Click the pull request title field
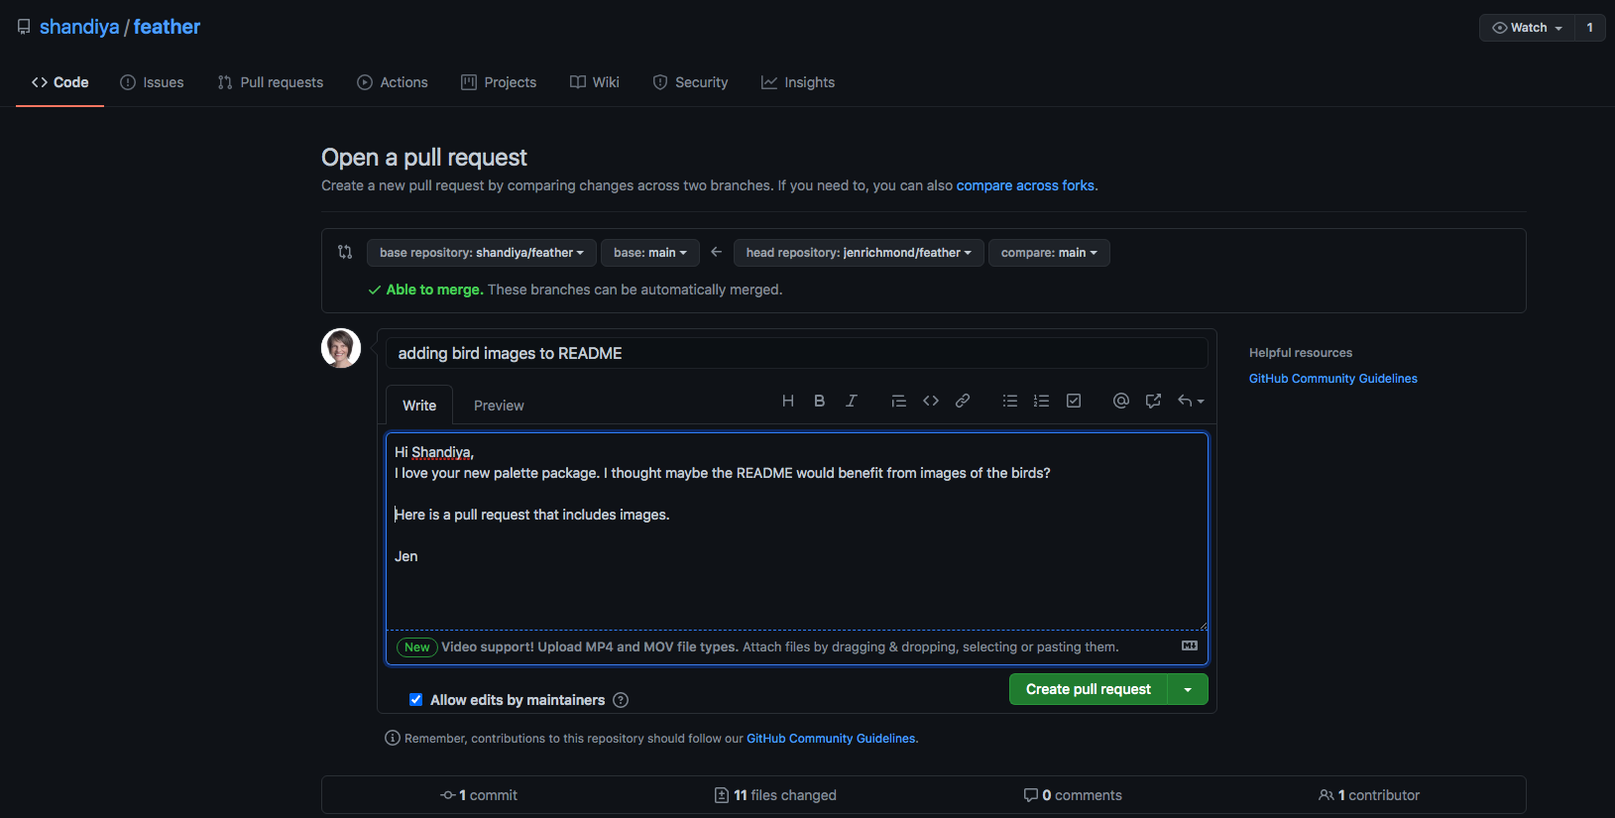The height and width of the screenshot is (818, 1615). (x=797, y=353)
